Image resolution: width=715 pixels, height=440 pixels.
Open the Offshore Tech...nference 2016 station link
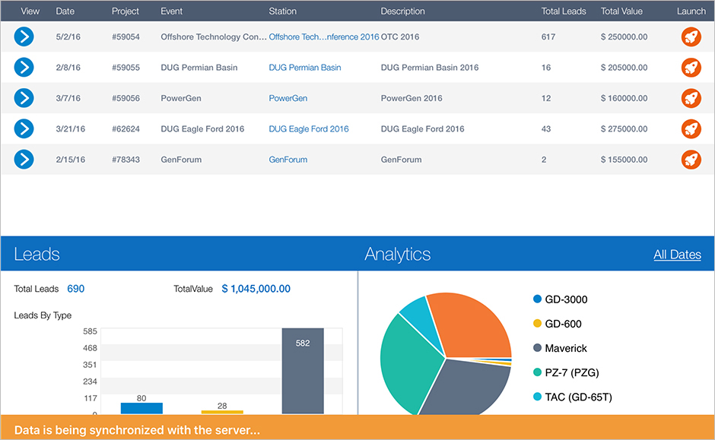point(323,36)
